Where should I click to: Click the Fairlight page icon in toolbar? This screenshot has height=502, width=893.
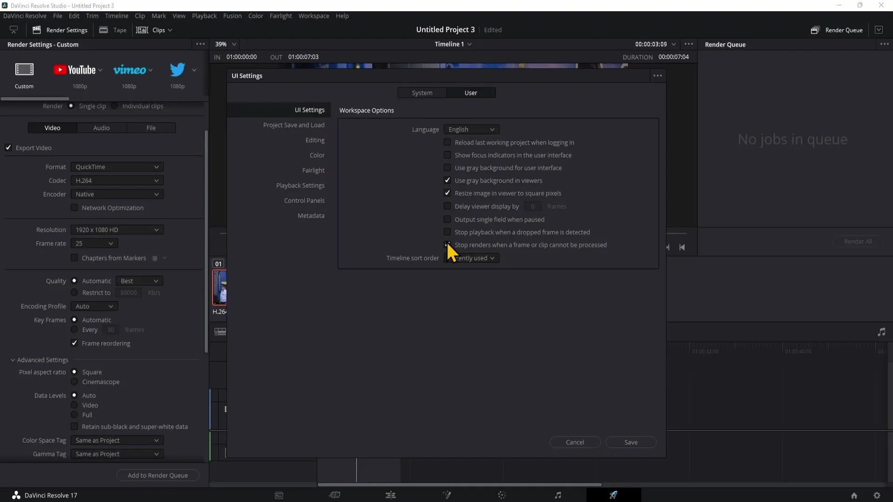(558, 495)
